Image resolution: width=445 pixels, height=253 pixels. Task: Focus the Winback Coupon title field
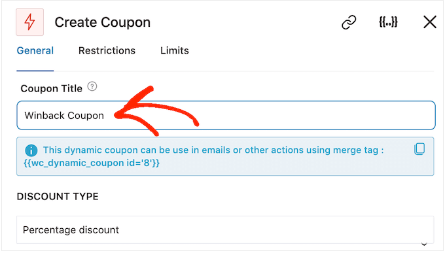(x=226, y=116)
